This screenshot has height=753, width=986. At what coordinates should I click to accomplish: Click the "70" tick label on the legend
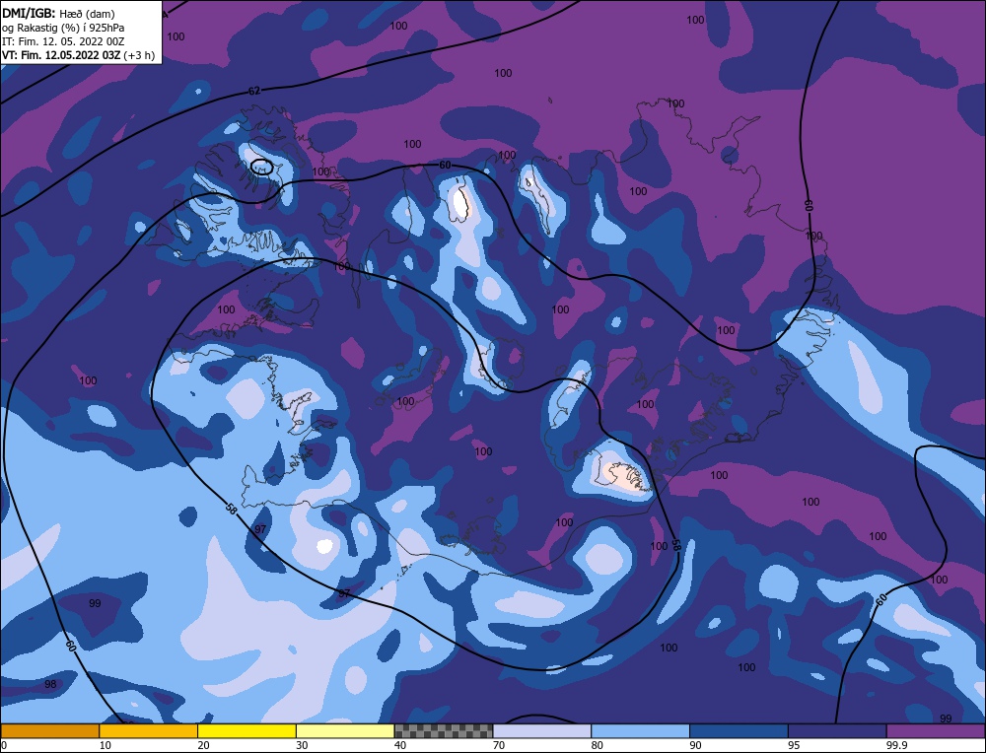point(499,745)
